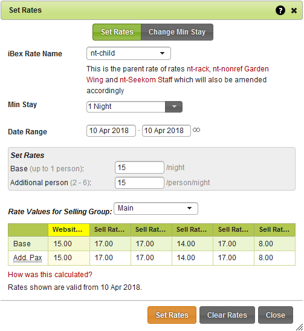Focus the Base rate per night input
This screenshot has width=304, height=331.
click(140, 168)
